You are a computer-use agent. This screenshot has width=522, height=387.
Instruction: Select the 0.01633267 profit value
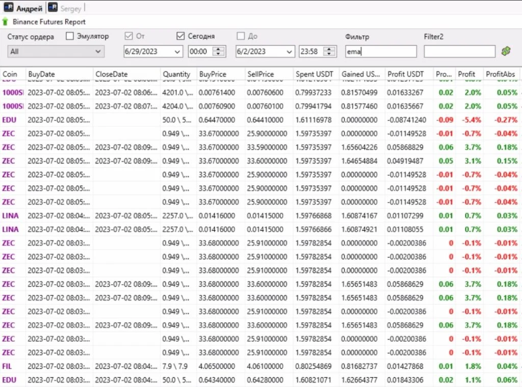pyautogui.click(x=405, y=93)
